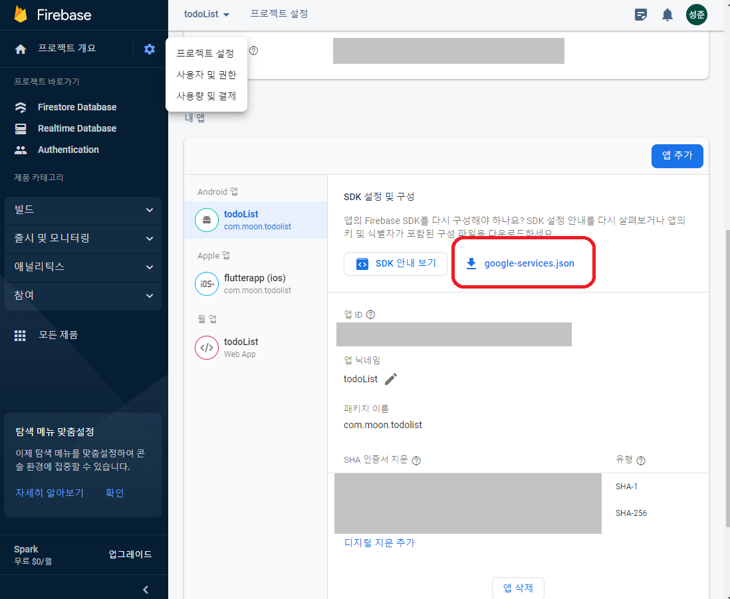730x599 pixels.
Task: Click Realtime Database sidebar icon
Action: click(x=21, y=128)
